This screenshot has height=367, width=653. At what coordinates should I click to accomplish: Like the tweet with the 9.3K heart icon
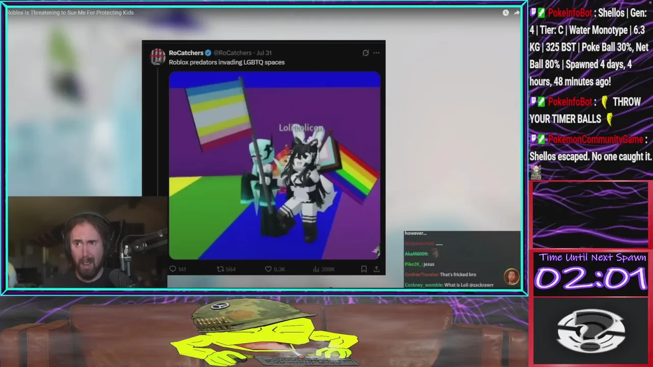268,269
